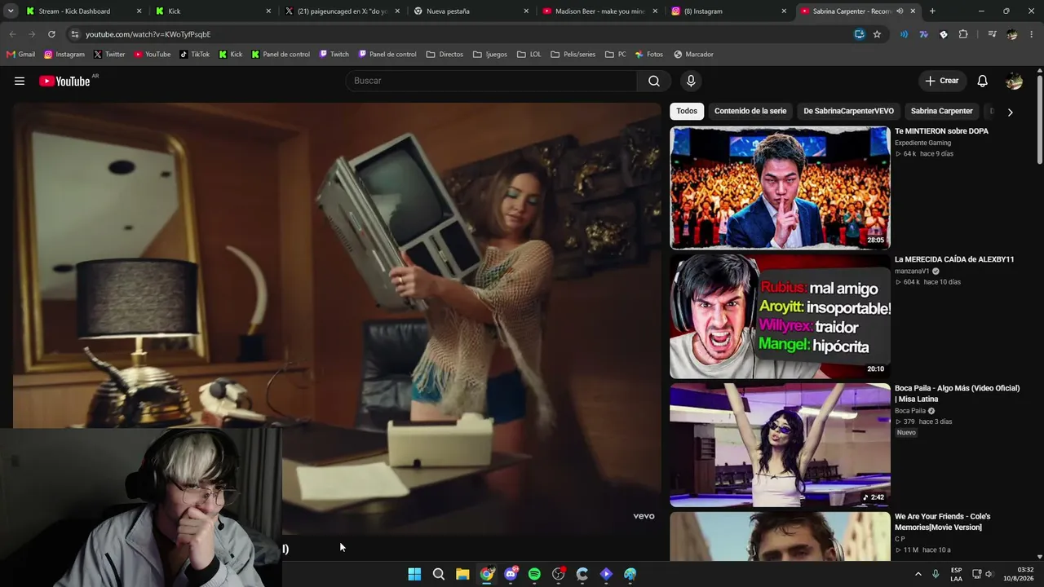Open the YouTube guide hamburger menu
The image size is (1044, 587).
click(x=20, y=81)
